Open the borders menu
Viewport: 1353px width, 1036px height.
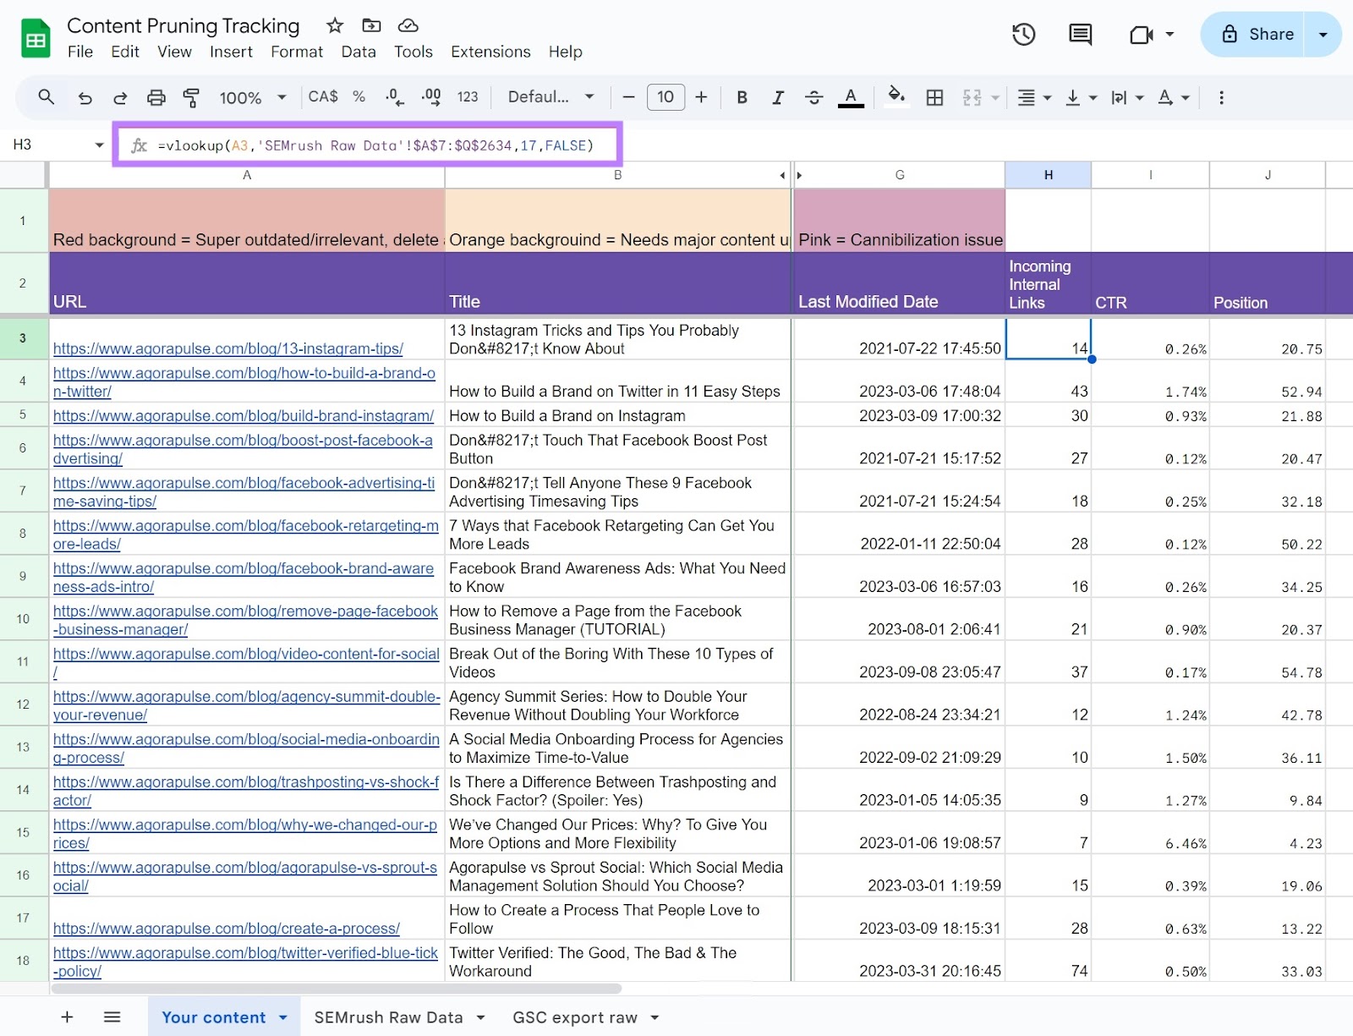(934, 97)
